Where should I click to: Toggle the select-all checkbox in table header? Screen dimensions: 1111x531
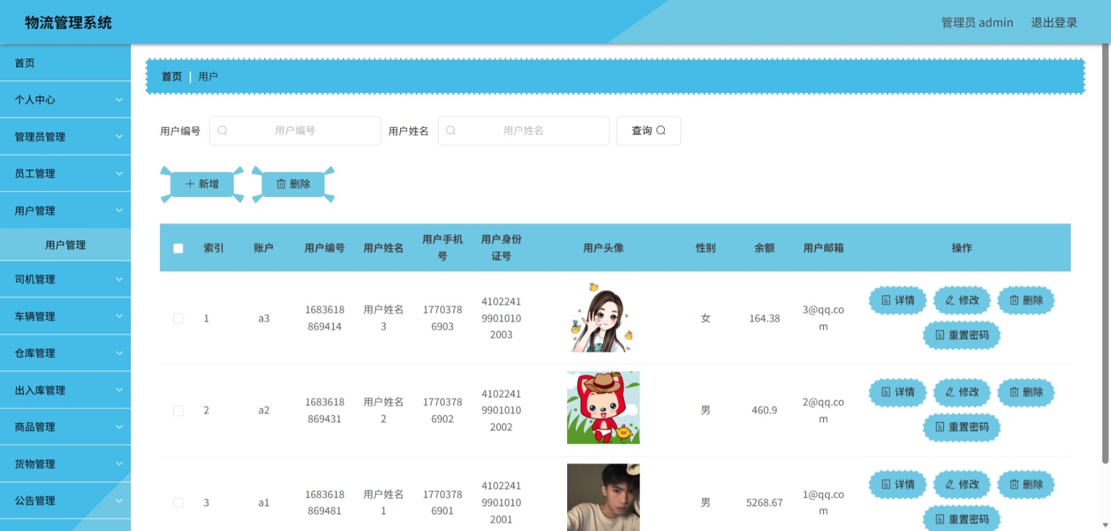click(178, 248)
